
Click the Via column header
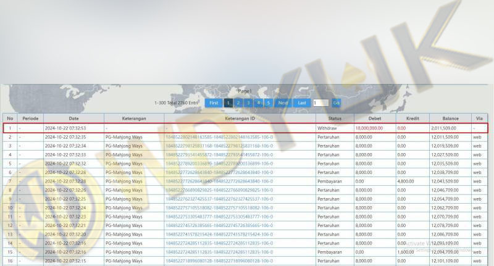[x=480, y=118]
